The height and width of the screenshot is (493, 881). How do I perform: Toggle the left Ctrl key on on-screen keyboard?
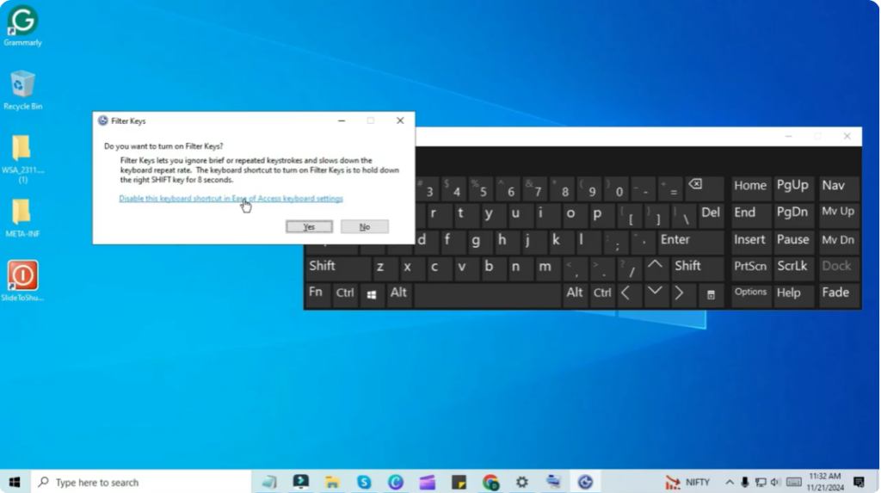click(x=345, y=294)
